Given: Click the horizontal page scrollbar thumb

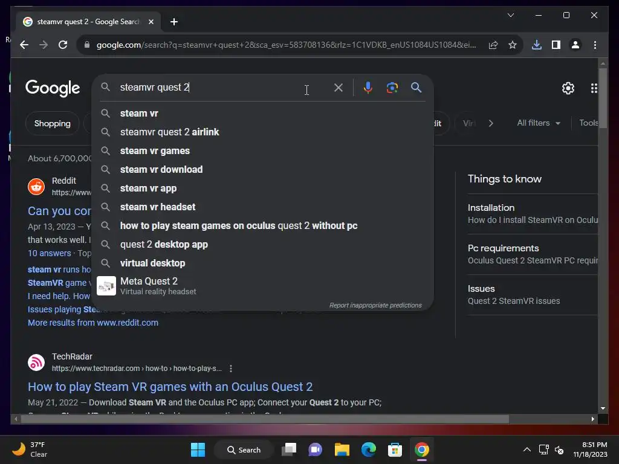Looking at the screenshot, I should [265, 419].
